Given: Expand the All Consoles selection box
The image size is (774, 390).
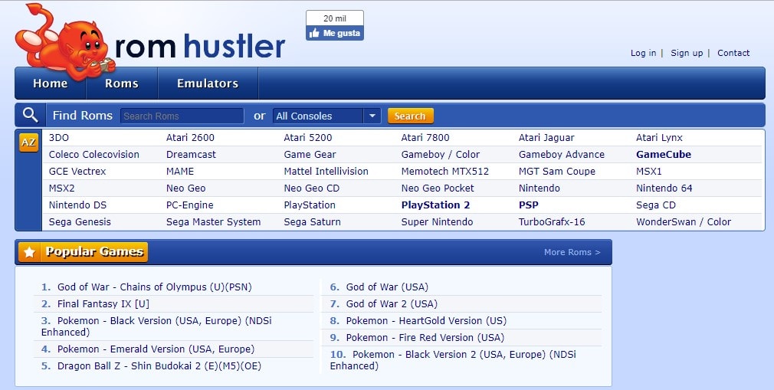Looking at the screenshot, I should [x=326, y=116].
